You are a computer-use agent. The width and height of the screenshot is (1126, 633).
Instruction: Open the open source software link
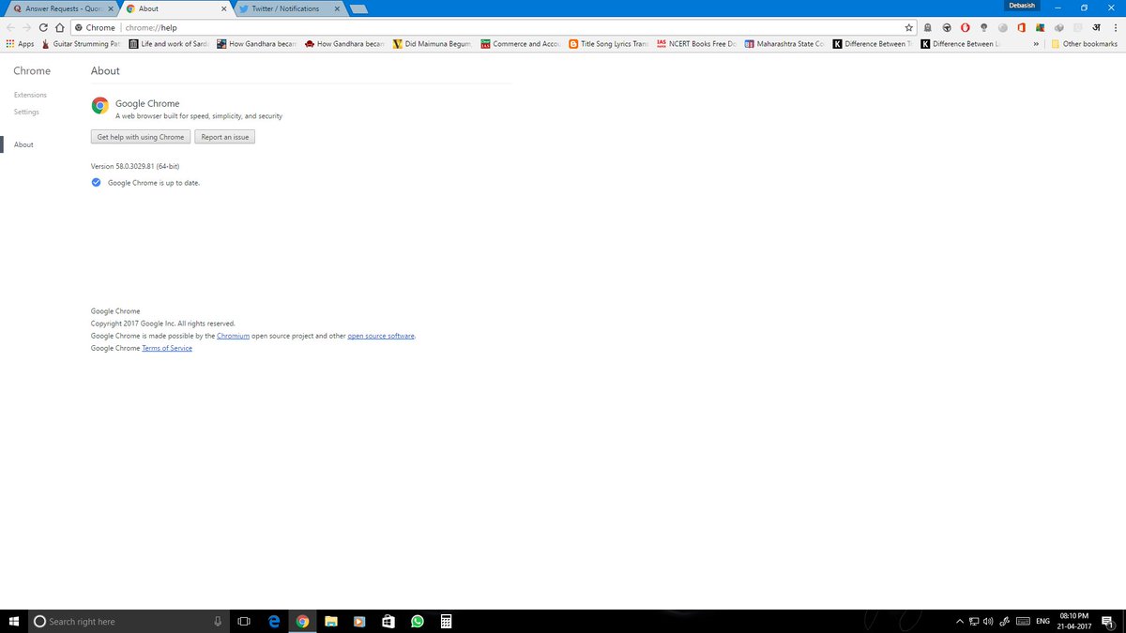click(381, 336)
